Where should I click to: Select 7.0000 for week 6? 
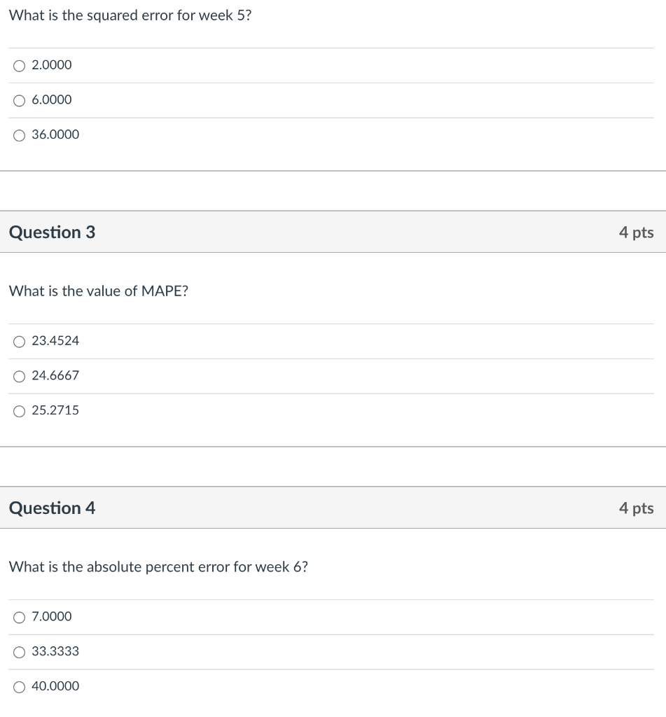[20, 617]
